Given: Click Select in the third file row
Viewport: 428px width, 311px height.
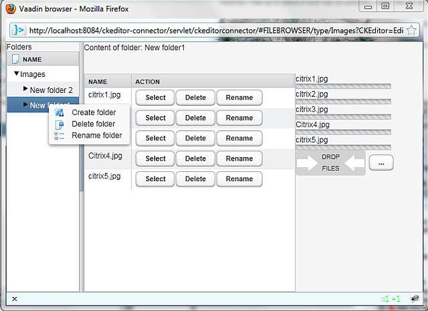Looking at the screenshot, I should coord(155,138).
